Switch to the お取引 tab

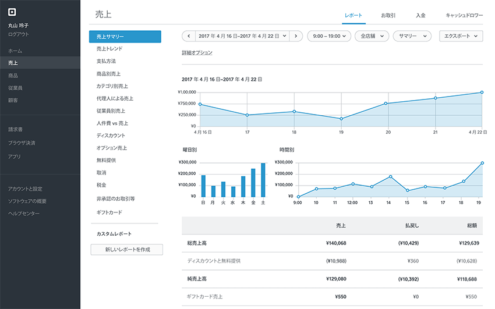[388, 15]
